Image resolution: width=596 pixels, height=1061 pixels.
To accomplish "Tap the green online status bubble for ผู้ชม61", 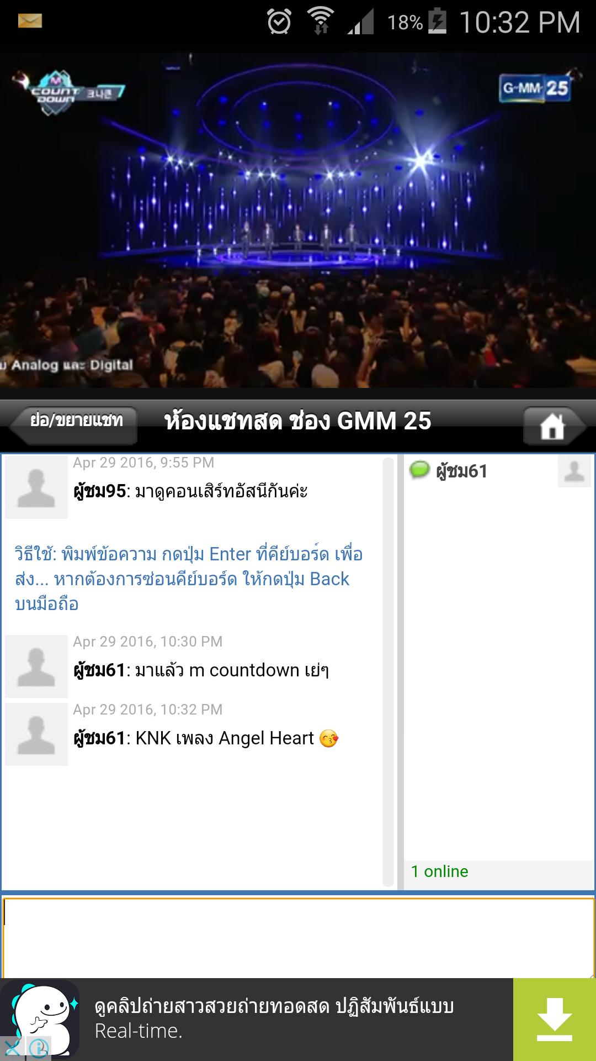I will [419, 470].
